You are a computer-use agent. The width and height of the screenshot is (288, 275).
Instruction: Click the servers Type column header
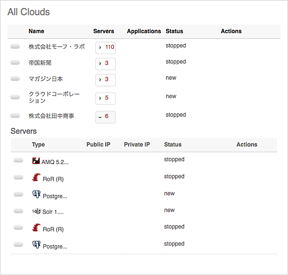(38, 144)
